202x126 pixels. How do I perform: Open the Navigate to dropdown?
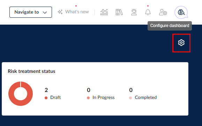pyautogui.click(x=31, y=12)
